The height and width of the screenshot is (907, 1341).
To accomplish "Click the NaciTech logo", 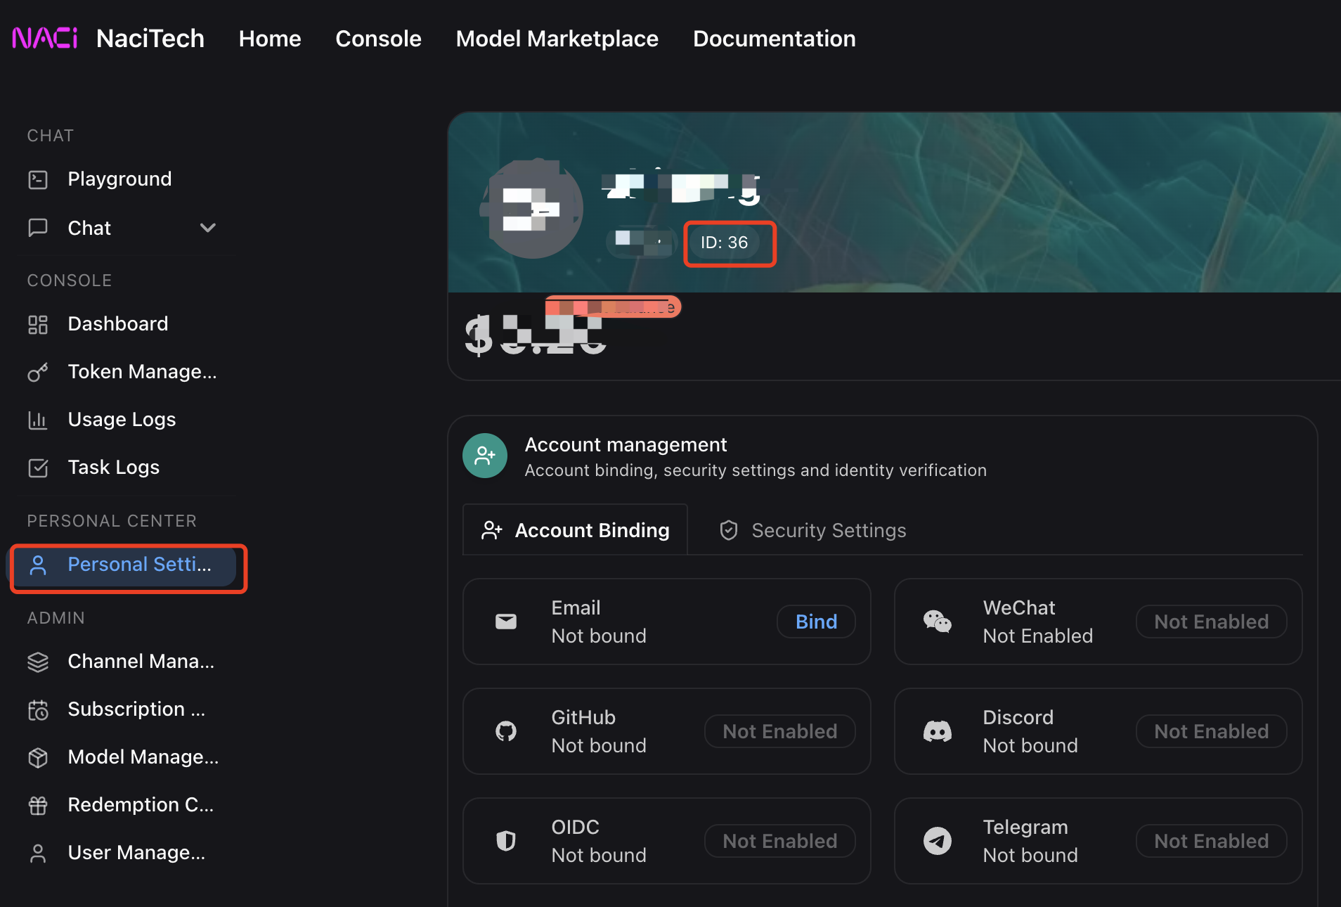I will (x=45, y=38).
